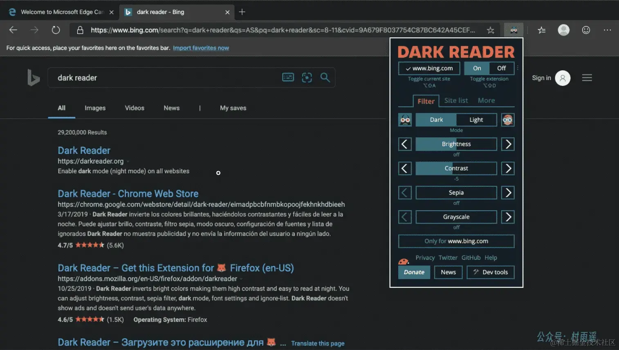Image resolution: width=619 pixels, height=350 pixels.
Task: Click the Sepia slider bar
Action: click(x=456, y=193)
